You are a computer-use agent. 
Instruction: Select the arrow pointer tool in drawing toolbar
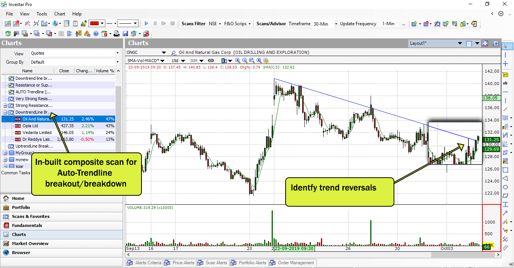click(x=507, y=46)
